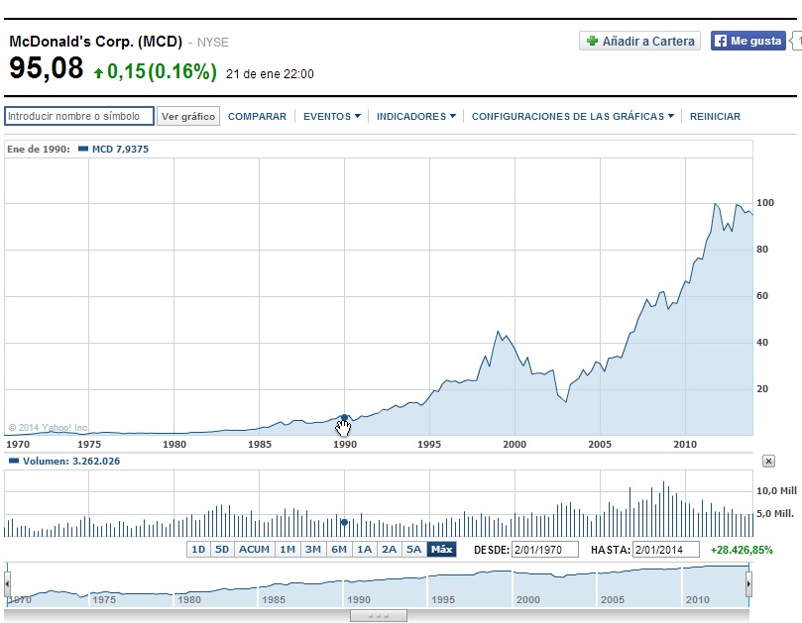Click the Facebook Me gusta button
The image size is (802, 623).
(x=747, y=41)
